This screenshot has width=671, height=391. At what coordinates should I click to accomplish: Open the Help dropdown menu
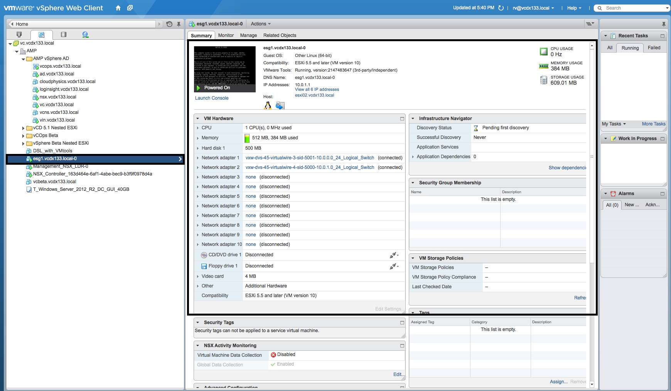574,8
